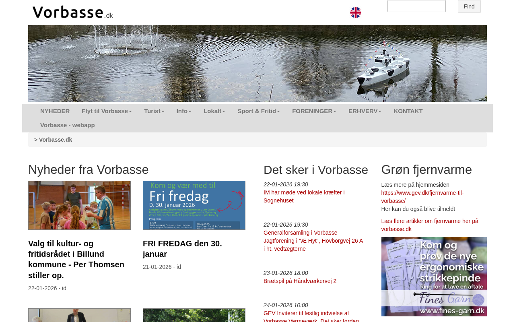Open the Vorbasse - webapp menu item
The height and width of the screenshot is (322, 515).
pos(68,125)
